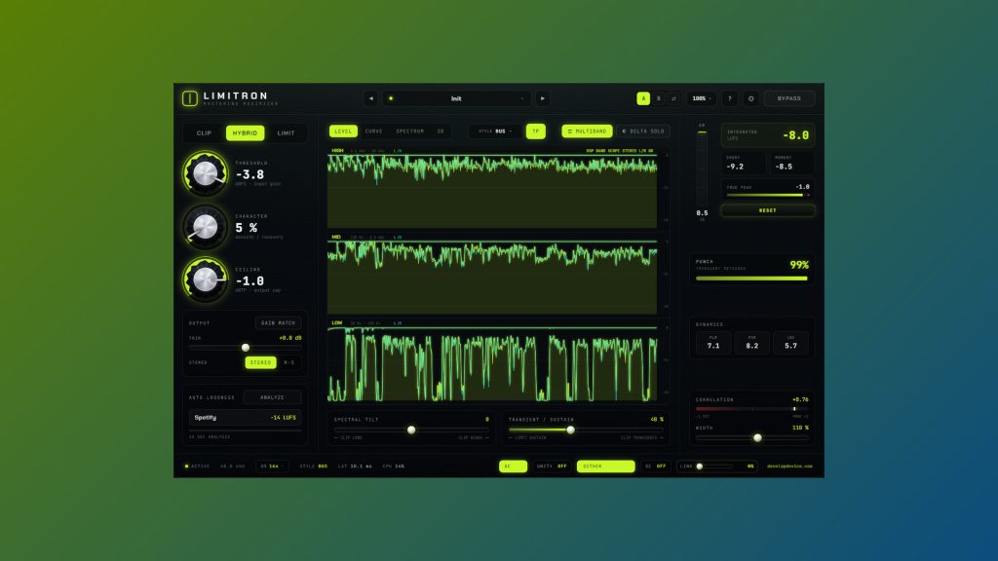This screenshot has height=561, width=998.
Task: Click the Threshold knob
Action: pos(205,173)
